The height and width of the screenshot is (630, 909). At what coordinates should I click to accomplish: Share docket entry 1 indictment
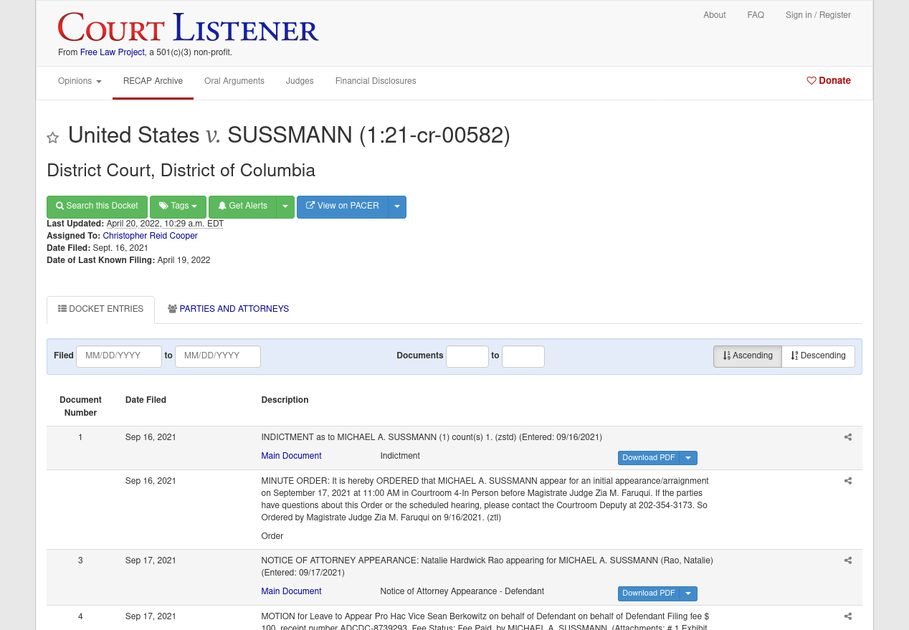click(x=848, y=437)
